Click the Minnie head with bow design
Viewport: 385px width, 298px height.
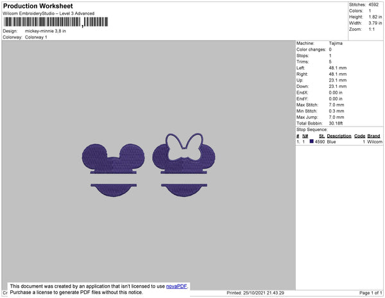coord(184,165)
